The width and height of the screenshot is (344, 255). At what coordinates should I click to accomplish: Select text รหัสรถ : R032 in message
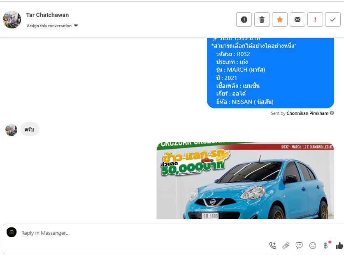233,54
